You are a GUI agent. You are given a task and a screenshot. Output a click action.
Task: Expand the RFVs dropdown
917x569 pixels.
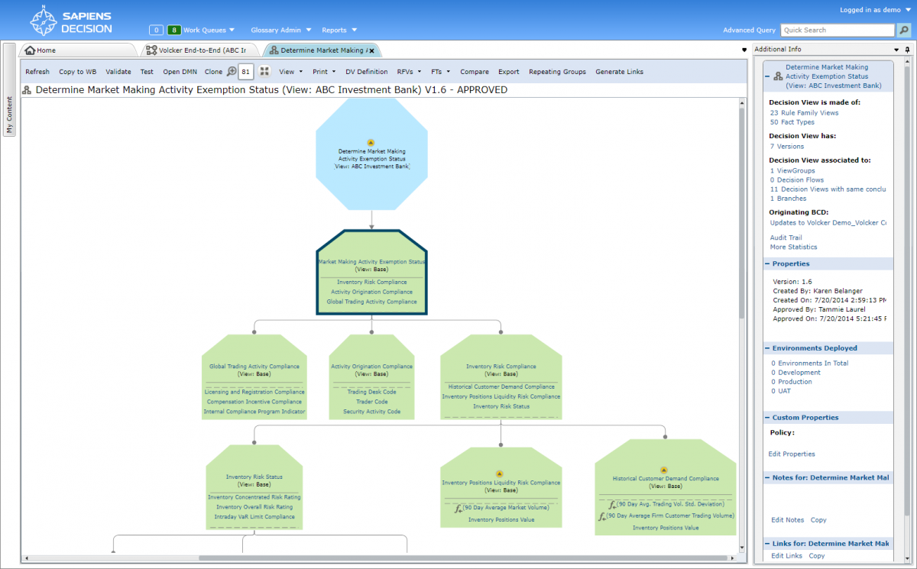click(x=409, y=72)
